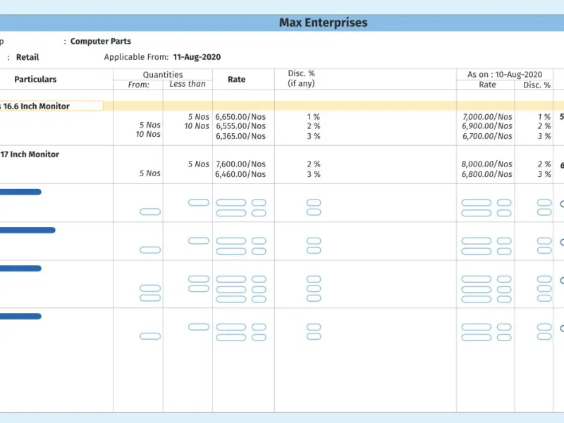Image resolution: width=564 pixels, height=423 pixels.
Task: Click the Quantities column header
Action: [x=163, y=75]
